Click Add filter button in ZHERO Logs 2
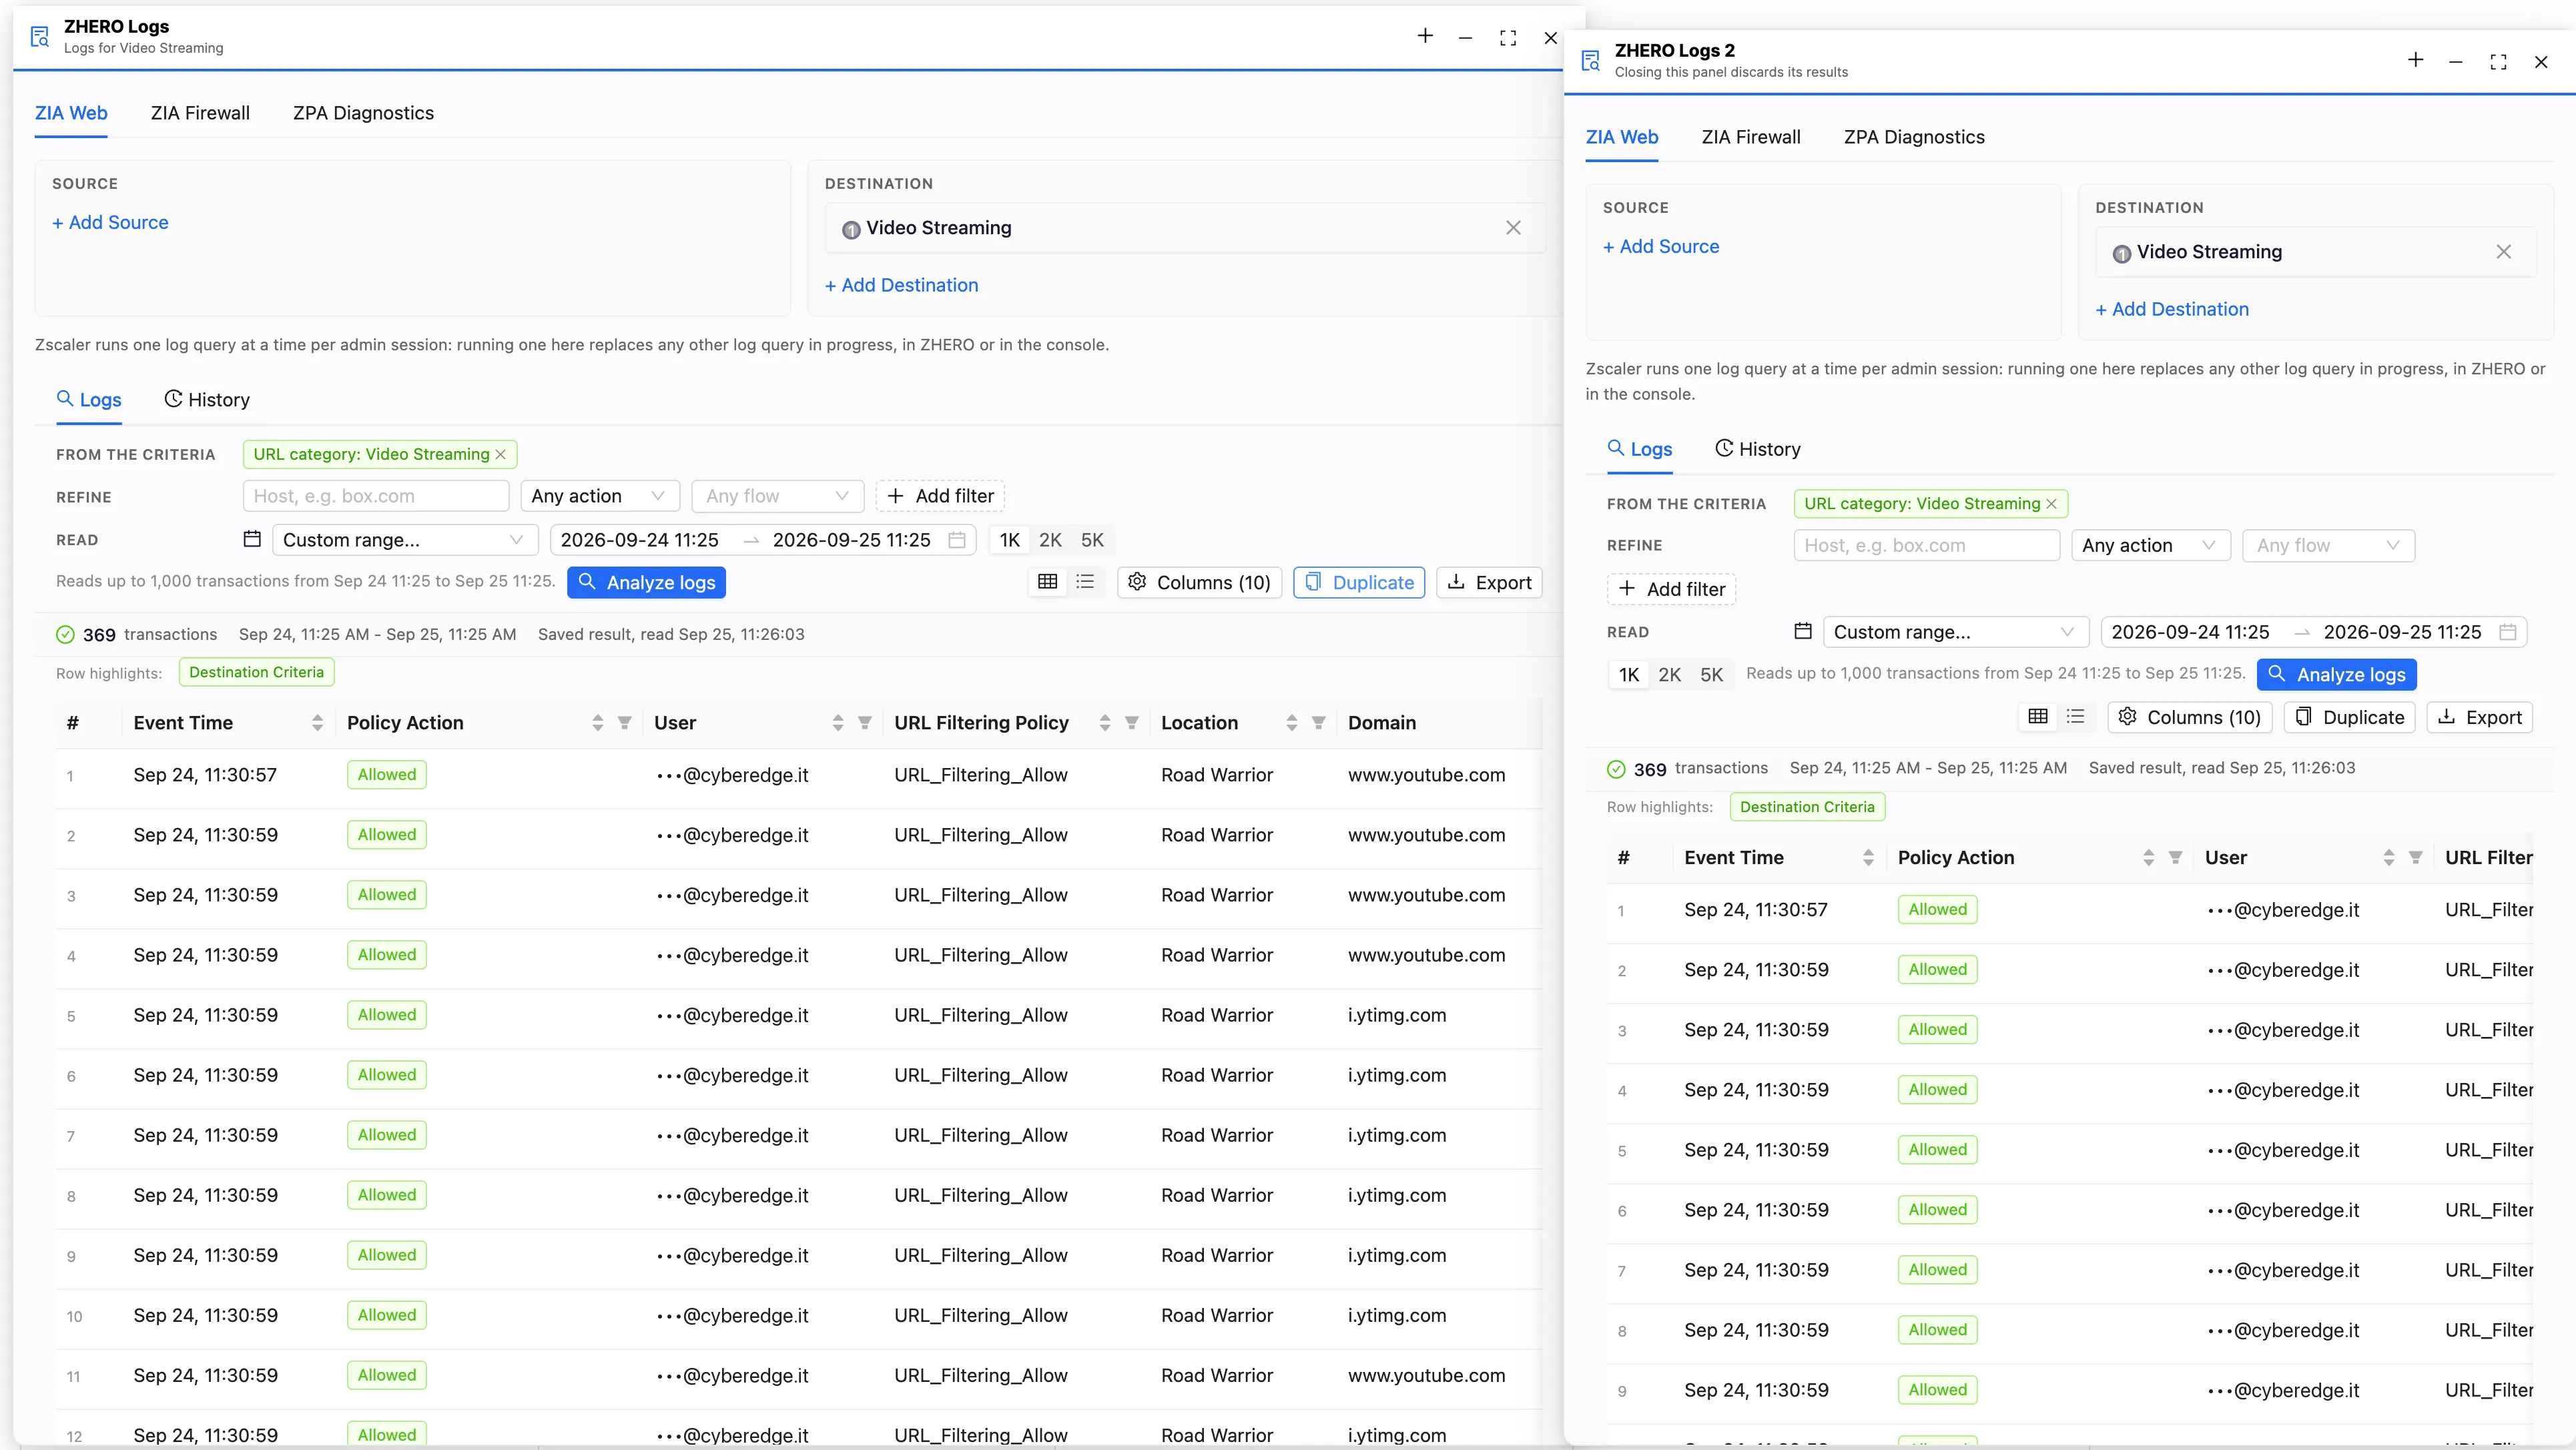Viewport: 2576px width, 1450px height. 1671,589
